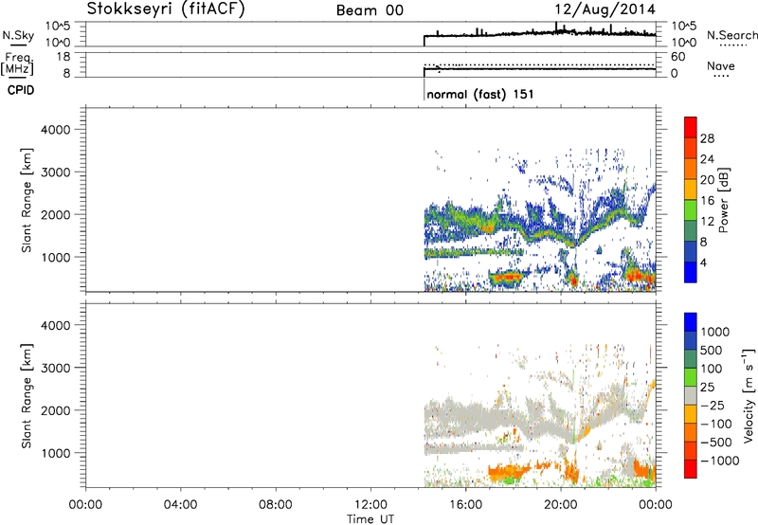
Task: Click the '4000' tick of the power panel
Action: tap(56, 130)
